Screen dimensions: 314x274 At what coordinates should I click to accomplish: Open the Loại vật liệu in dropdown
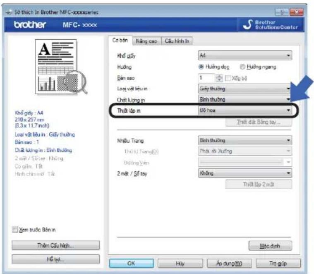(245, 89)
